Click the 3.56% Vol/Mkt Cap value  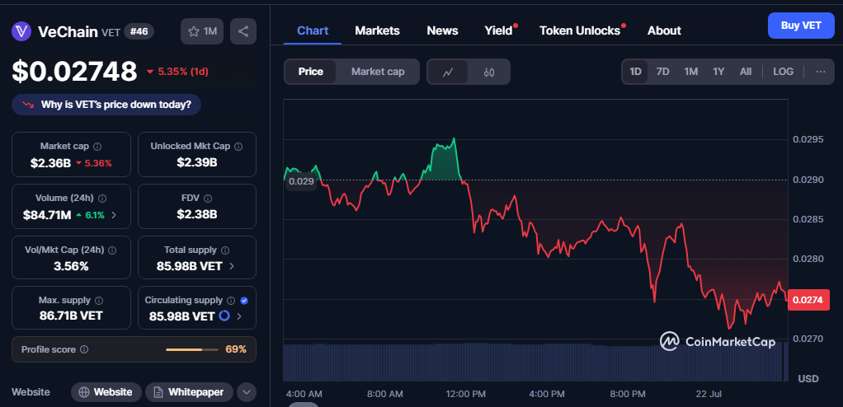tap(71, 266)
